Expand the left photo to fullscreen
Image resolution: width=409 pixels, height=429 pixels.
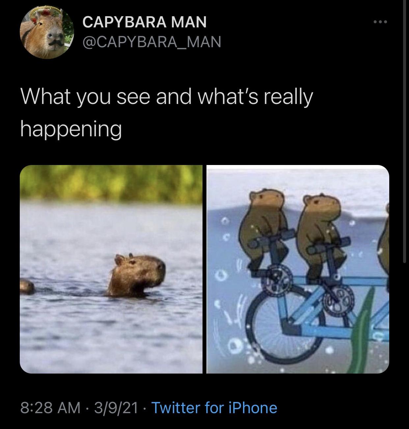pos(112,271)
